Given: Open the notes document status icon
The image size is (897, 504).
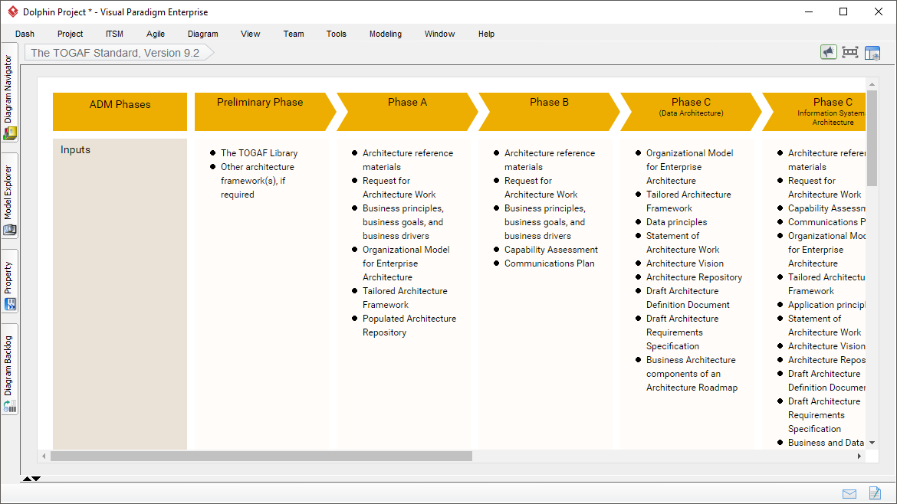Looking at the screenshot, I should (875, 493).
